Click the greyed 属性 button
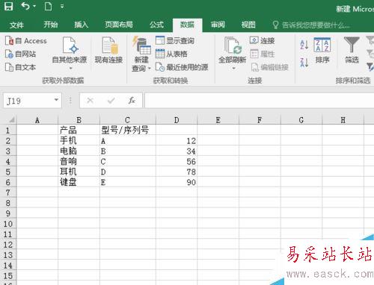The image size is (374, 285). pyautogui.click(x=263, y=54)
